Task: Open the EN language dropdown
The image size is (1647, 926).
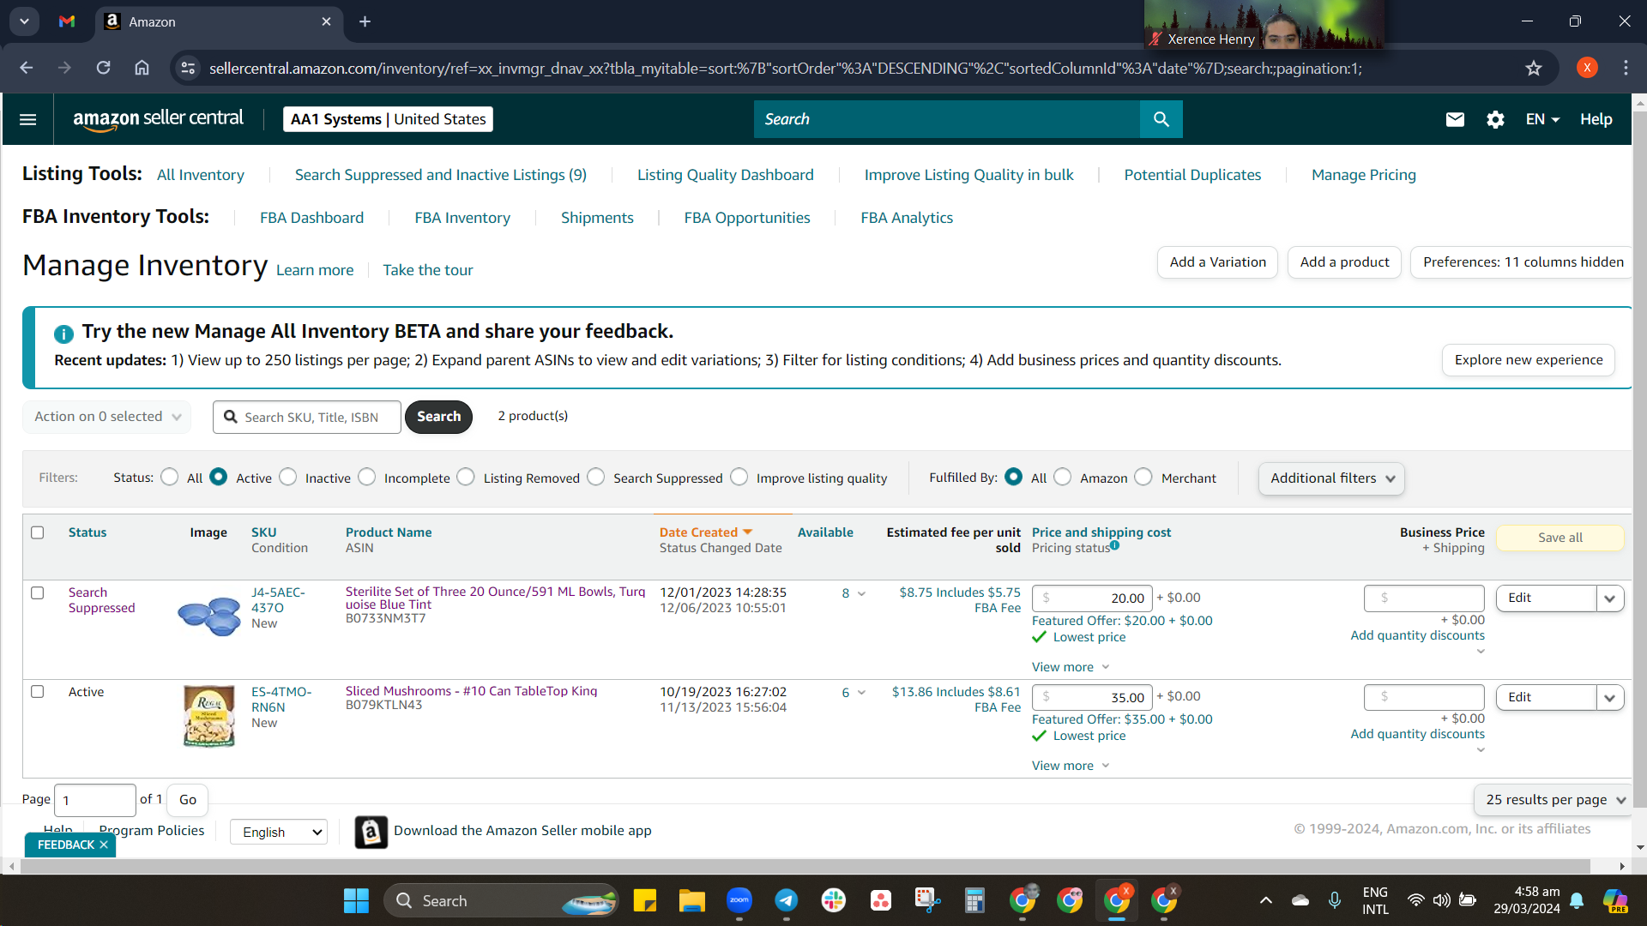Action: (1542, 119)
